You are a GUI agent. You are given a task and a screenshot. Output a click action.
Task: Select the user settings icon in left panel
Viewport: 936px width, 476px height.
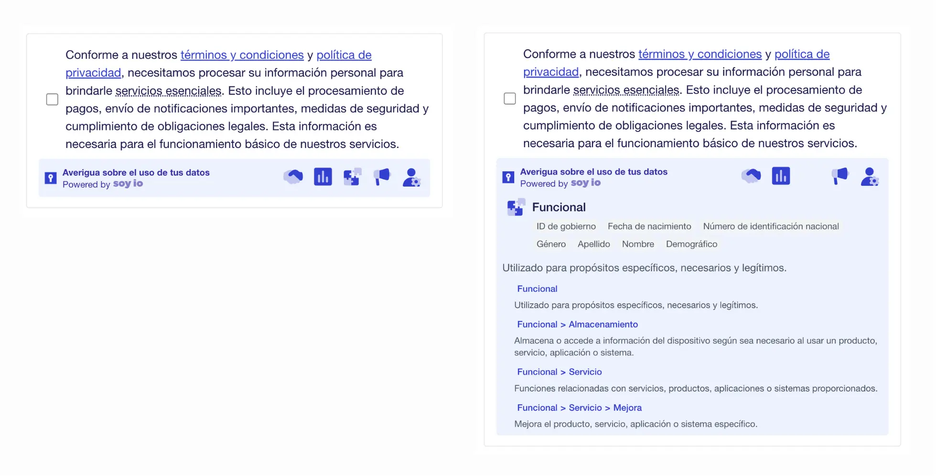[411, 177]
